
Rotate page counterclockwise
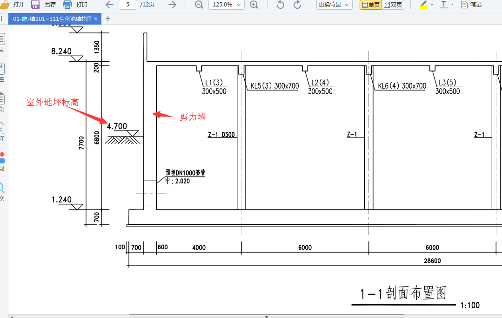281,5
